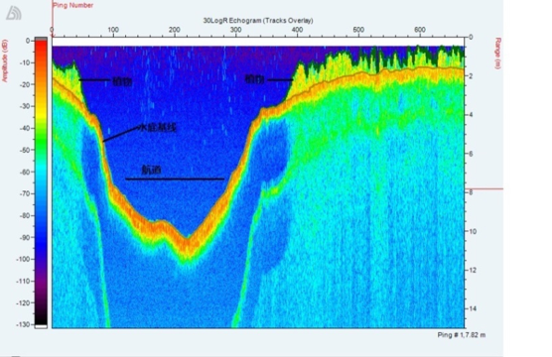The height and width of the screenshot is (357, 552).
Task: Select the red vertical ping cursor at ping 0
Action: (x=53, y=18)
